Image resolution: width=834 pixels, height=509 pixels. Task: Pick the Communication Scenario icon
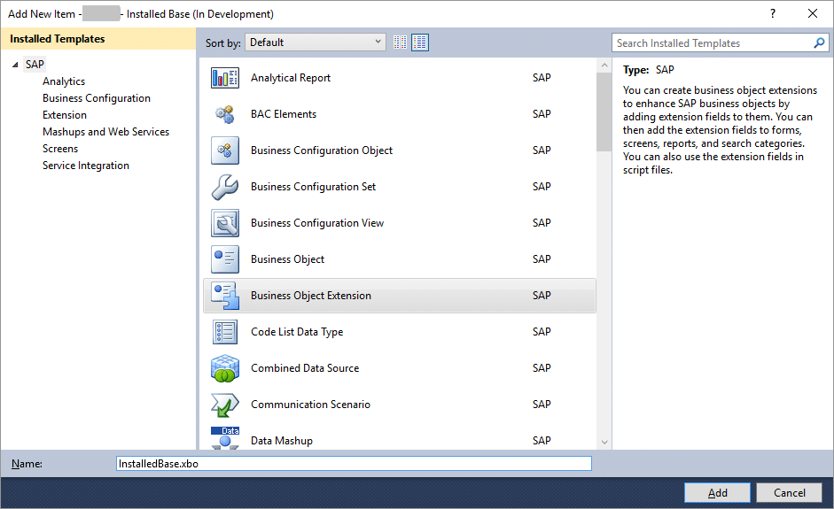pos(224,405)
